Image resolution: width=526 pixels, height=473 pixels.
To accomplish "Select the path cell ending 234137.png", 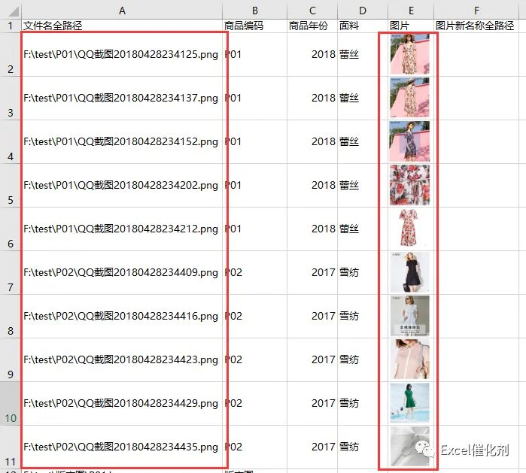I will [122, 98].
